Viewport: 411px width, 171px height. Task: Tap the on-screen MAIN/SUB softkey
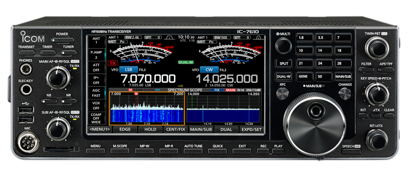[201, 129]
